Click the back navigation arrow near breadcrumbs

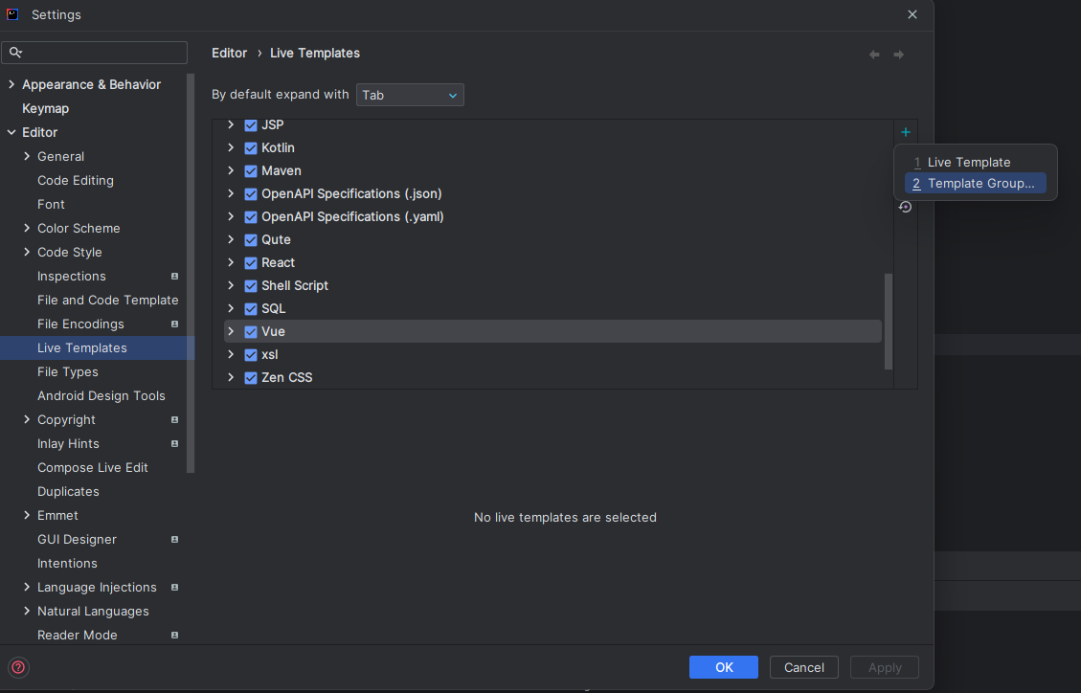click(874, 55)
